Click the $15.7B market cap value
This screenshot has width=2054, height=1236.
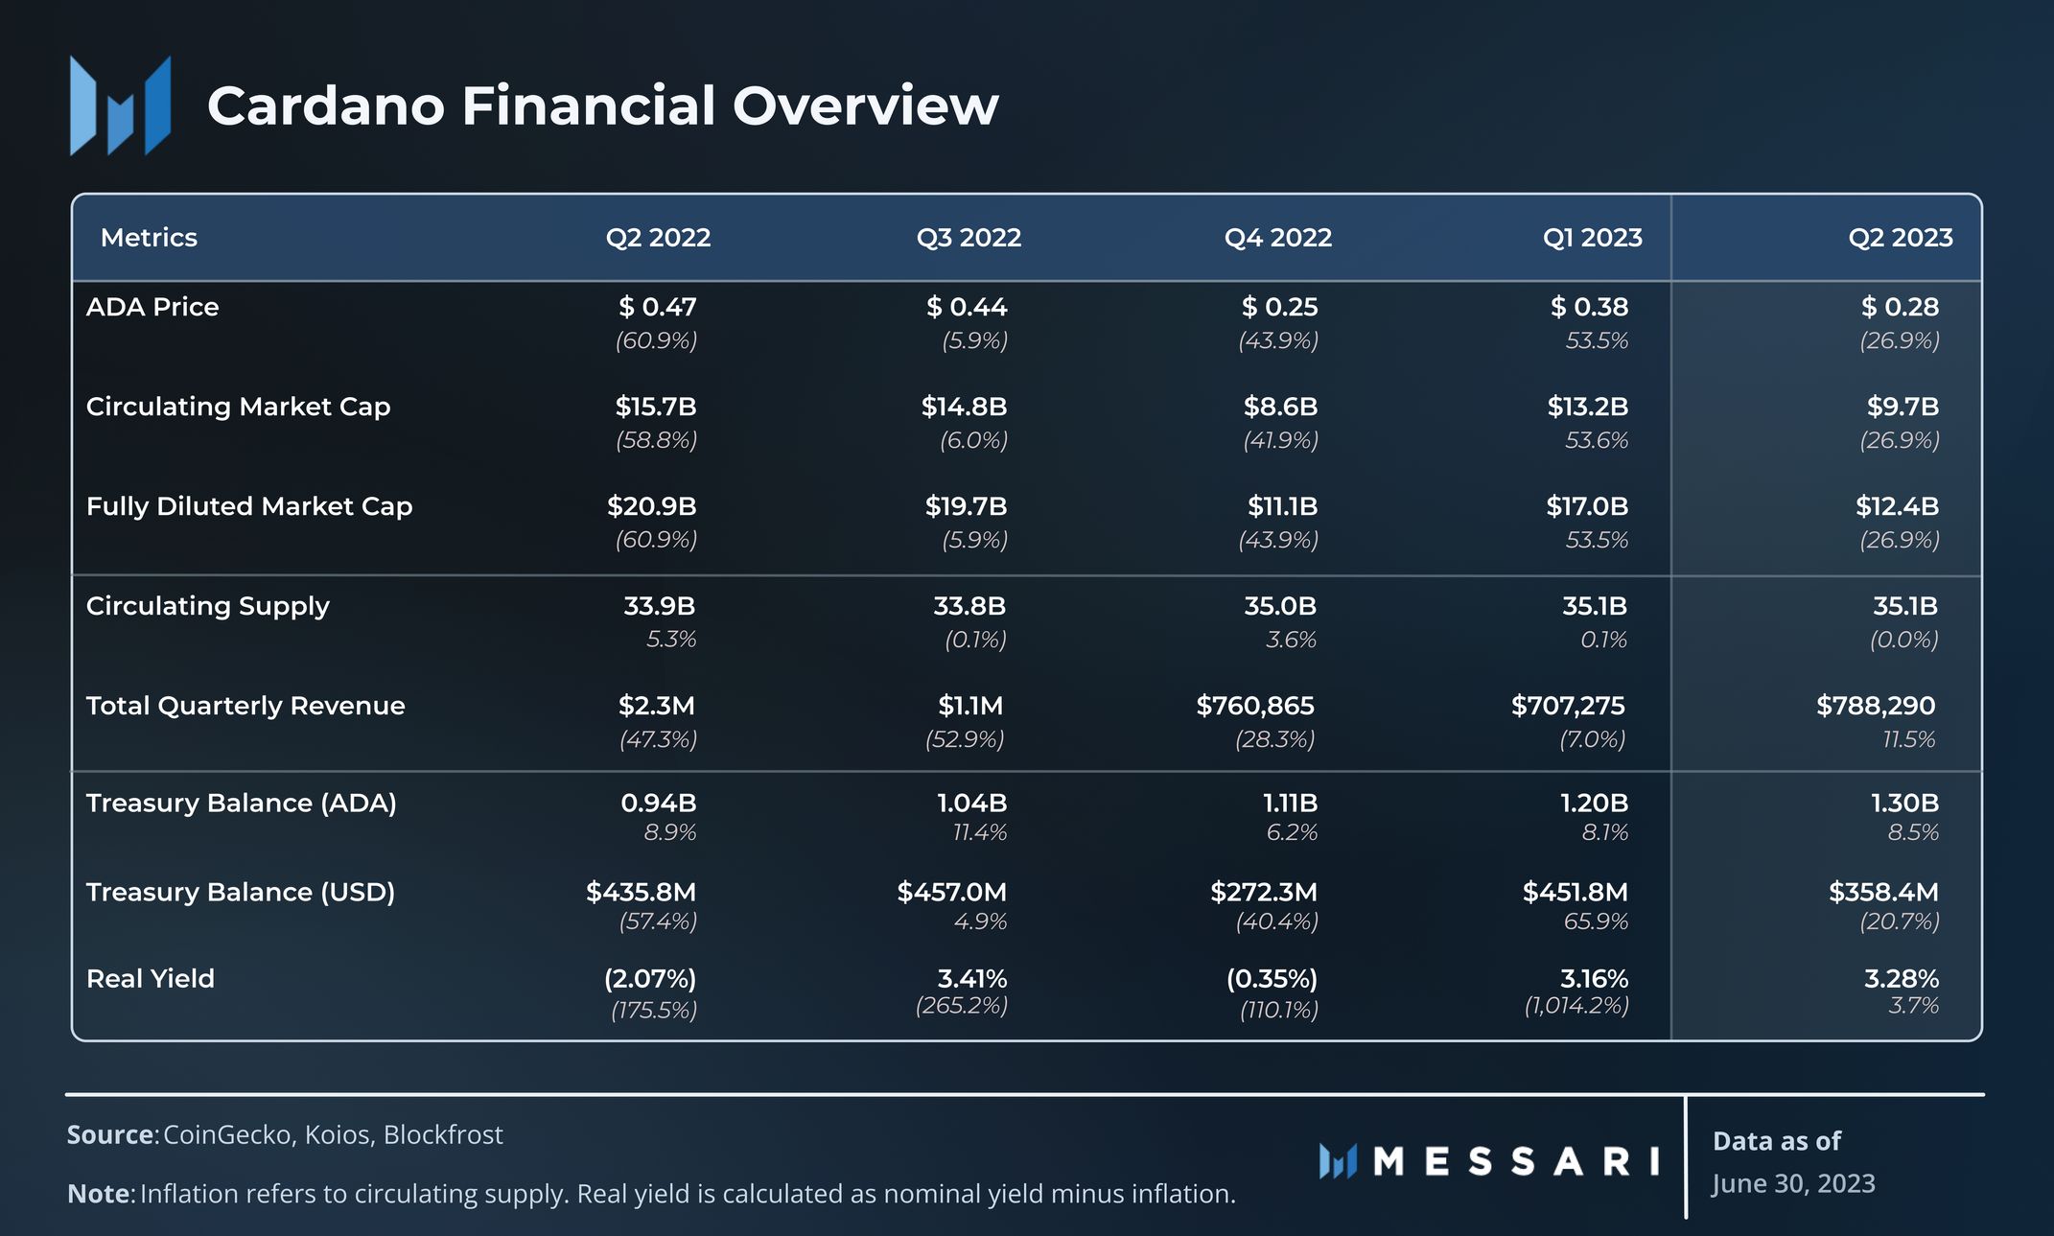(656, 407)
